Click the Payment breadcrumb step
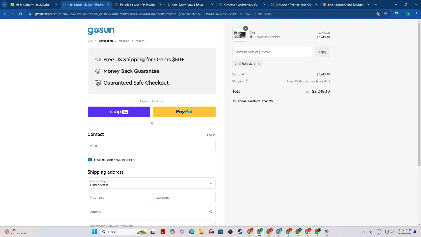 tap(140, 41)
